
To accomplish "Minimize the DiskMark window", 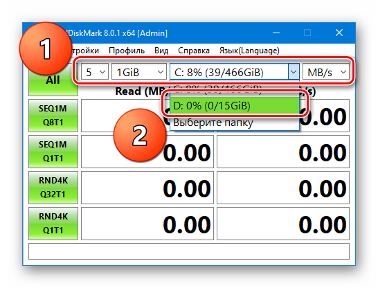I will pos(276,33).
